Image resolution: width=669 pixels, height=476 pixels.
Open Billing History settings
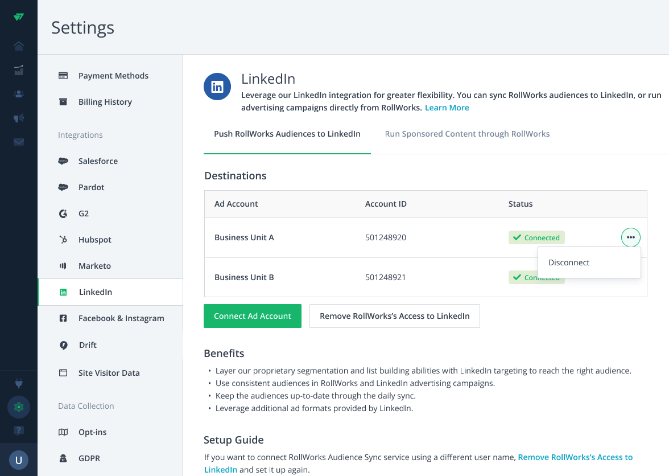pyautogui.click(x=105, y=101)
